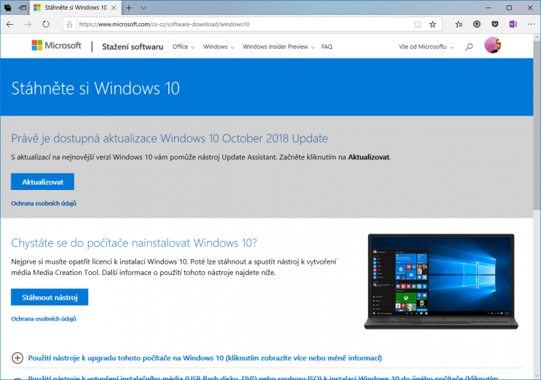Open Použití nástroje k upgradu tohoto počítače link
The image size is (541, 380).
[205, 358]
